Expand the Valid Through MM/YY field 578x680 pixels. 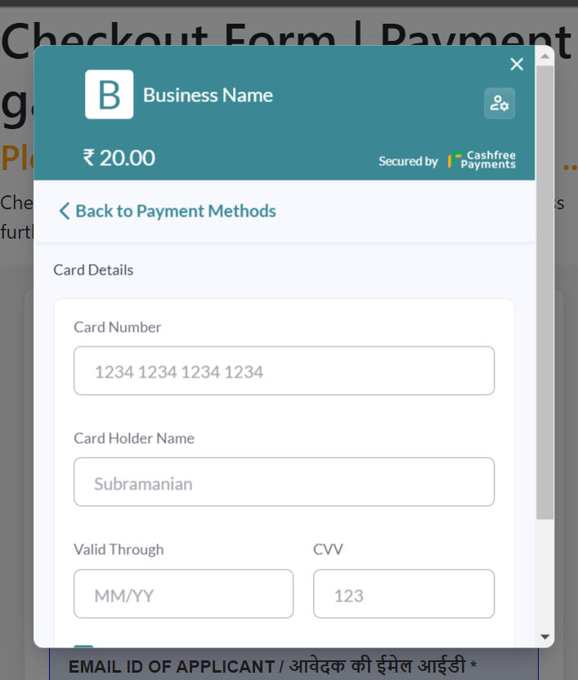[183, 593]
